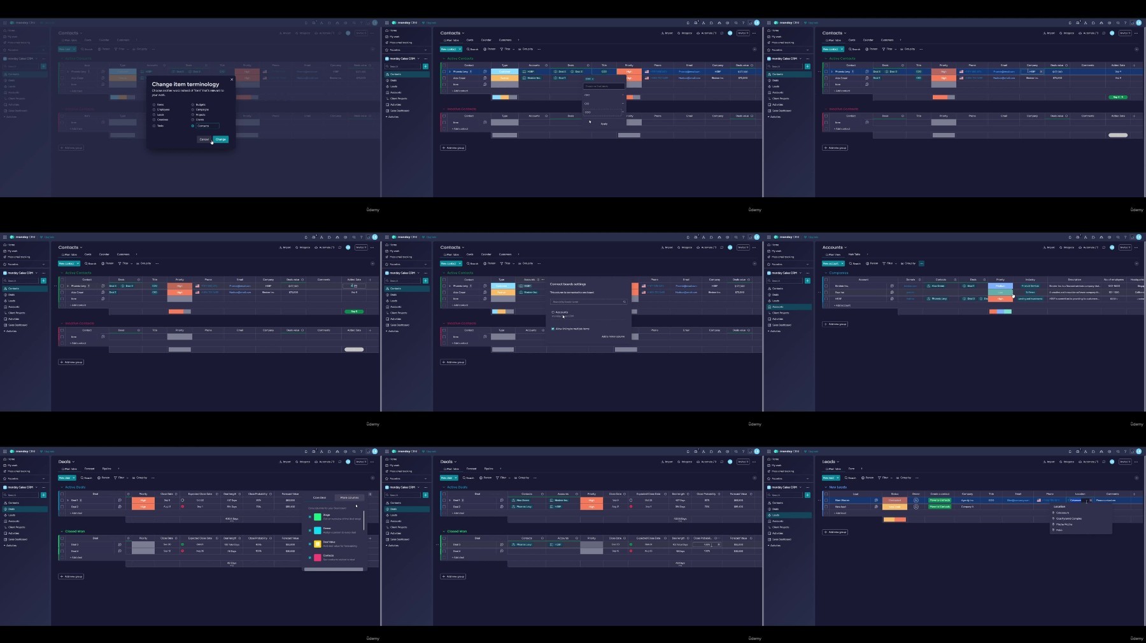This screenshot has width=1146, height=643.
Task: Select the Projects radio option
Action: point(193,115)
